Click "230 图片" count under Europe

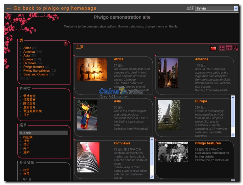[201, 107]
